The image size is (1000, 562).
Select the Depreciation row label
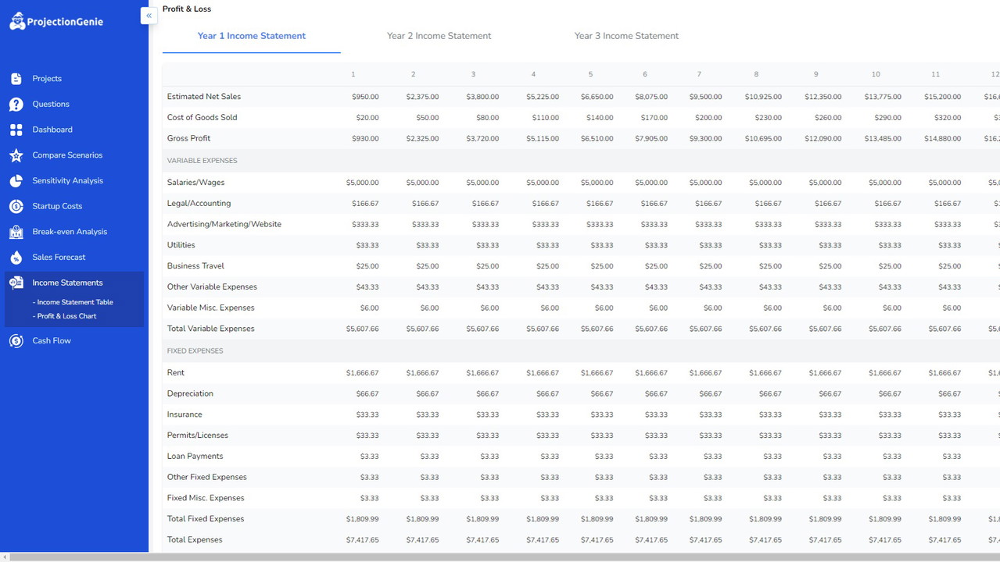190,394
